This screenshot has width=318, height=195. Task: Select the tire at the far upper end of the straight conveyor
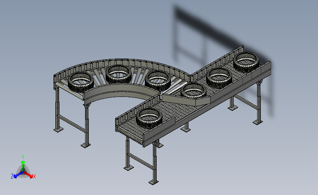[x=246, y=61]
